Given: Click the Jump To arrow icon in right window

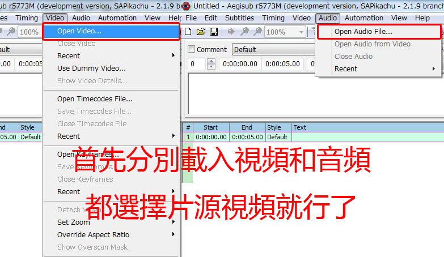Looking at the screenshot, I should (231, 32).
